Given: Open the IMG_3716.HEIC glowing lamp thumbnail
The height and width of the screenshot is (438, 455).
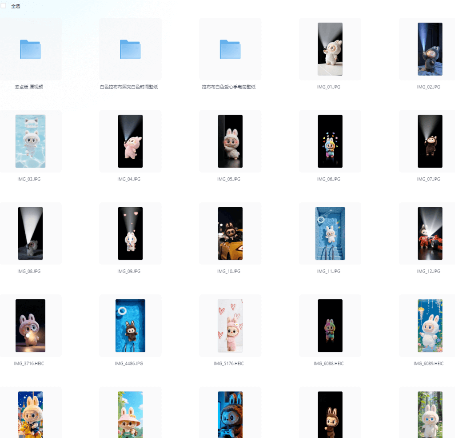Looking at the screenshot, I should point(30,325).
